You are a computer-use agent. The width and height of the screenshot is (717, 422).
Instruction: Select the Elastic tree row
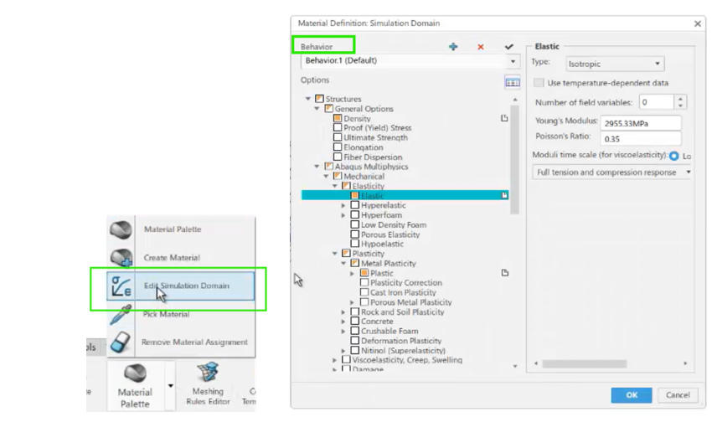(405, 196)
